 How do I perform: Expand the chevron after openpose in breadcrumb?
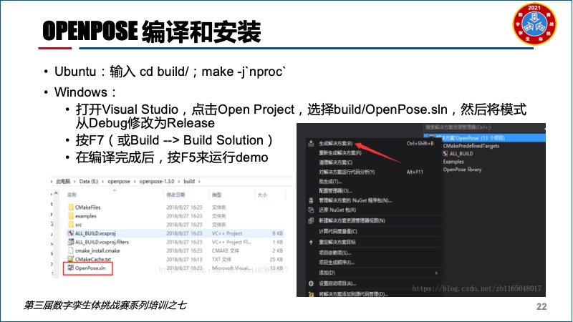pyautogui.click(x=135, y=182)
